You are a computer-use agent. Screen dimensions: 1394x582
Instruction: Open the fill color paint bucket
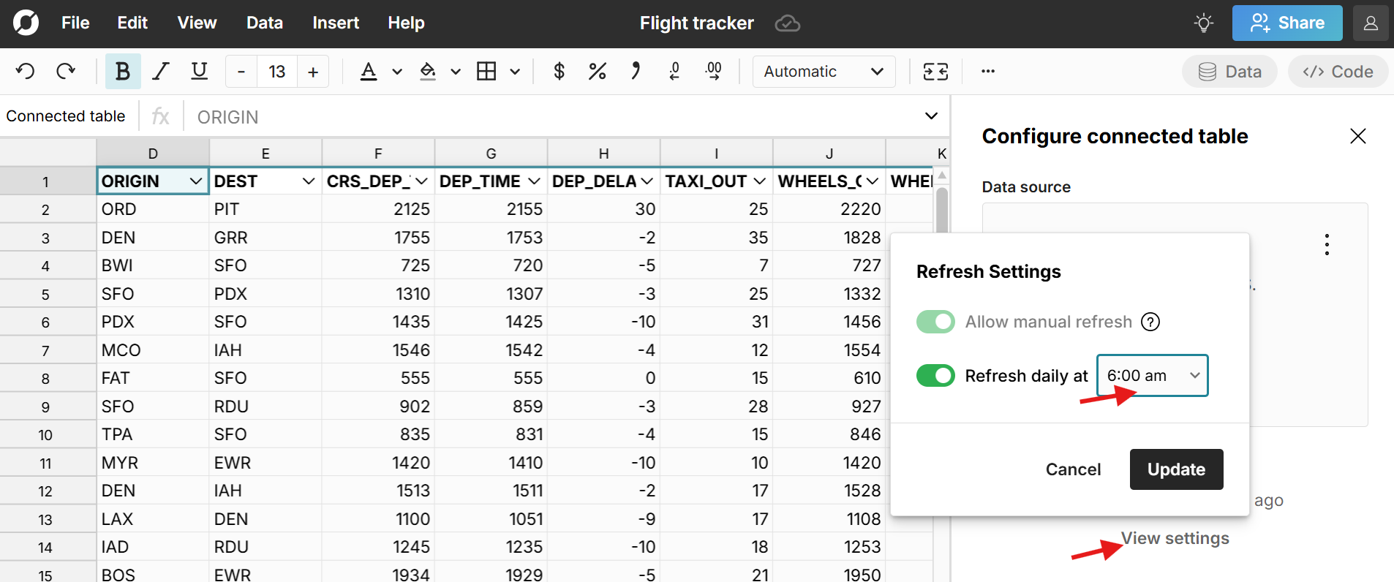pyautogui.click(x=428, y=72)
